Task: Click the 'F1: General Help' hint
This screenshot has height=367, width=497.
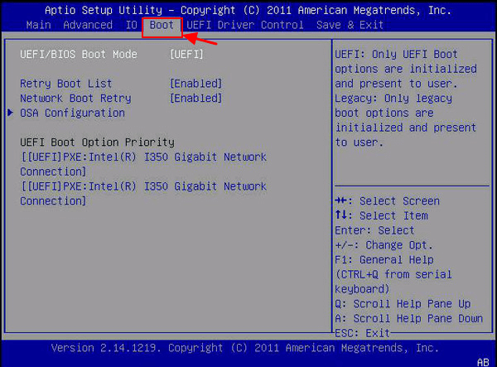Action: point(384,260)
